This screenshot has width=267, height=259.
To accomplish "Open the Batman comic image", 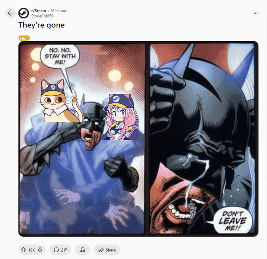I will 138,139.
